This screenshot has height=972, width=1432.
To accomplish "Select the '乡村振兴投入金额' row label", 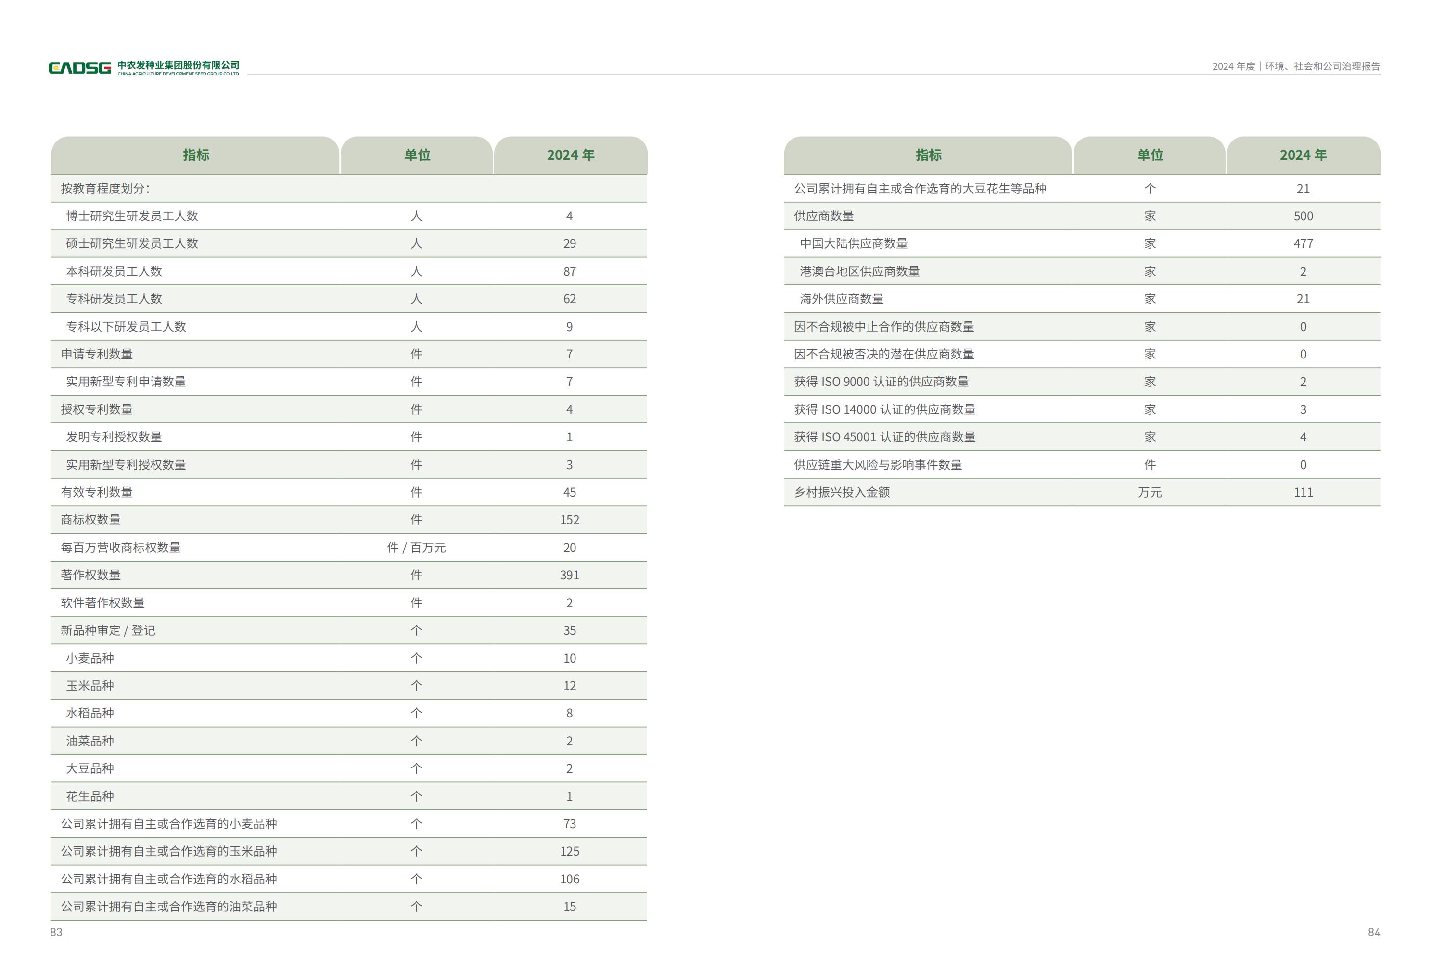I will pos(842,492).
